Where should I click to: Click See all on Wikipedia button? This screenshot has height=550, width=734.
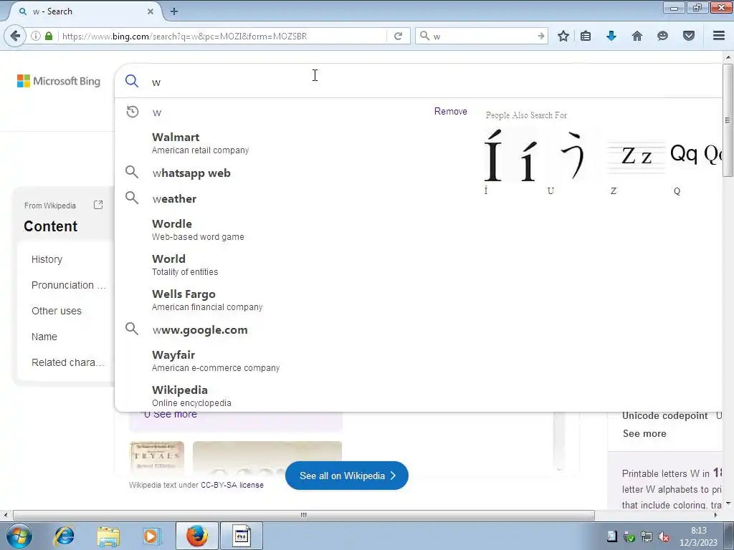pos(346,476)
